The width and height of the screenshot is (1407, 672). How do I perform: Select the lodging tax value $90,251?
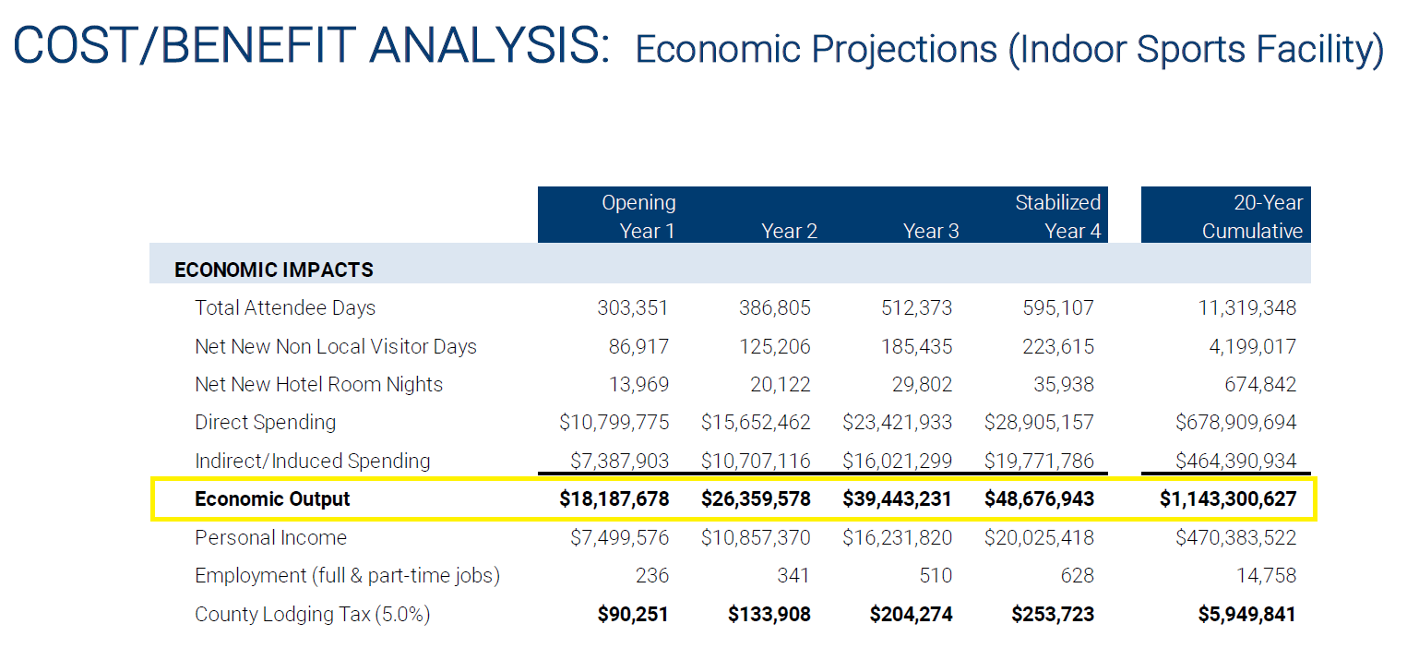[x=632, y=614]
